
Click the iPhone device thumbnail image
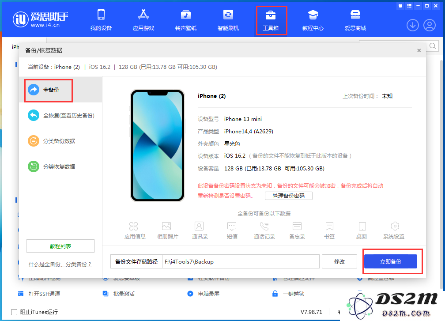(158, 146)
